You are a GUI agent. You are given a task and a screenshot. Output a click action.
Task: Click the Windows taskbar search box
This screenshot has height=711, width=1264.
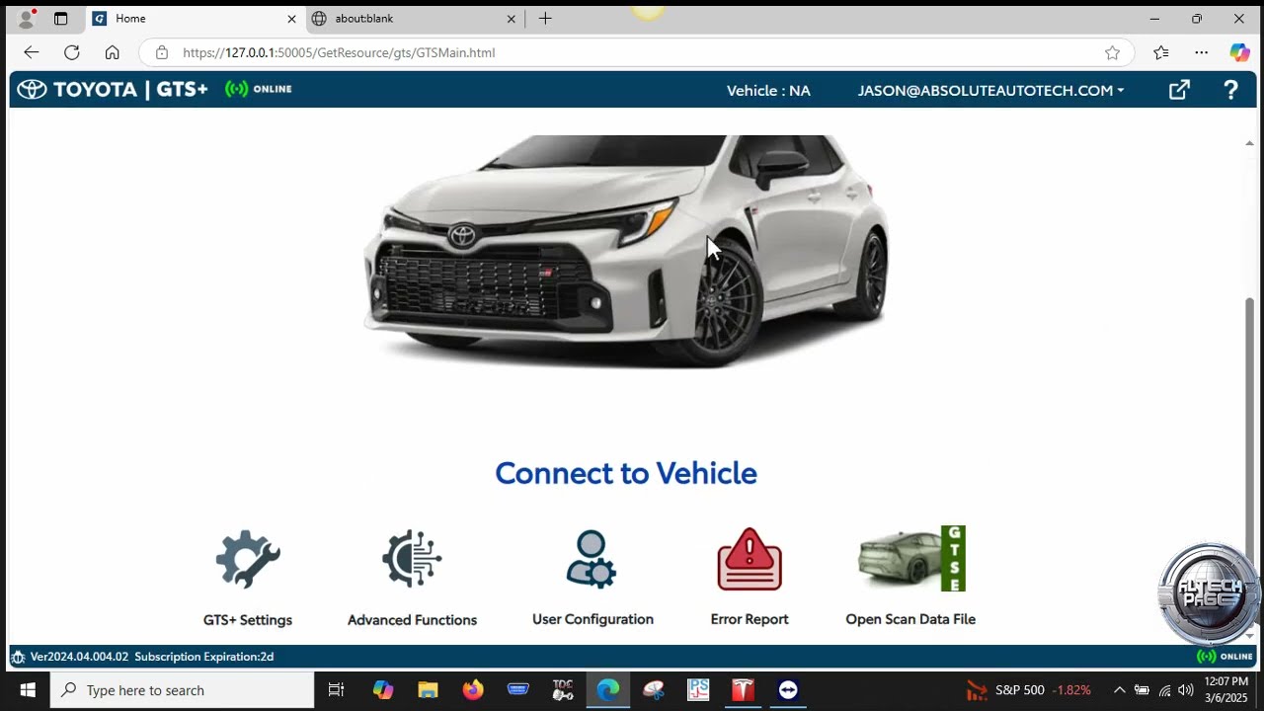point(182,690)
